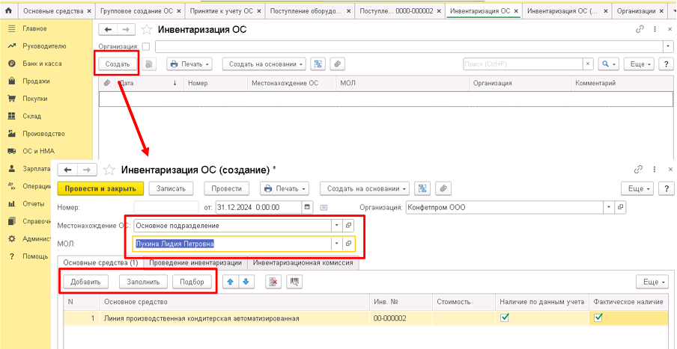
Task: Open document structure icon in list toolbar
Action: [318, 64]
